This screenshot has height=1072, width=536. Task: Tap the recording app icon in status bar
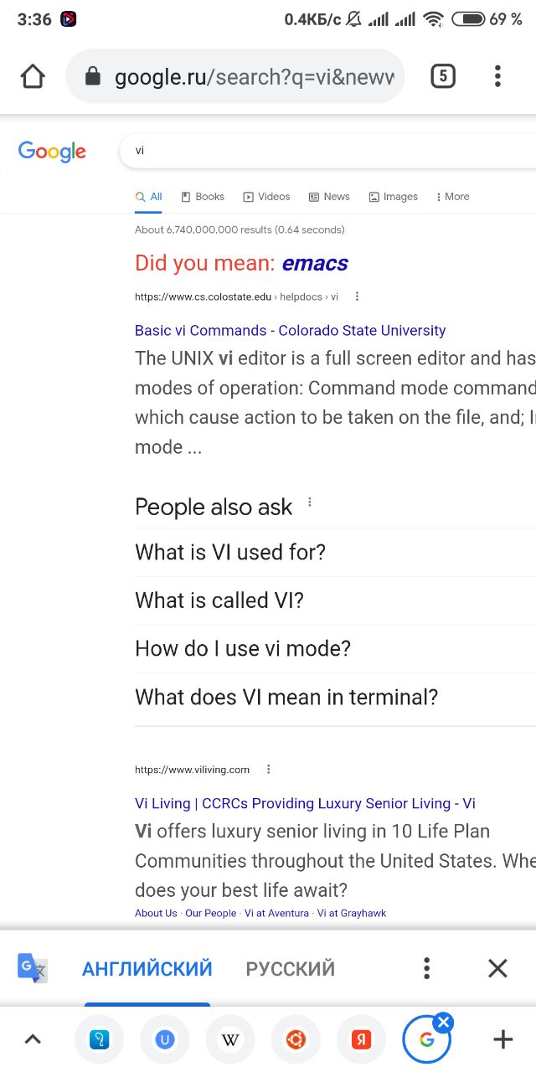coord(69,18)
